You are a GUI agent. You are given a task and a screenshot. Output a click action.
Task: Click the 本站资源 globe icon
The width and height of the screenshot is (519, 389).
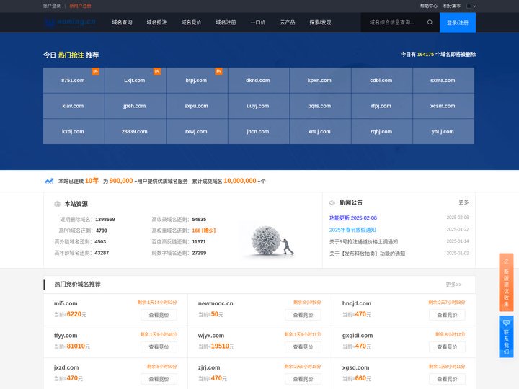pyautogui.click(x=57, y=204)
